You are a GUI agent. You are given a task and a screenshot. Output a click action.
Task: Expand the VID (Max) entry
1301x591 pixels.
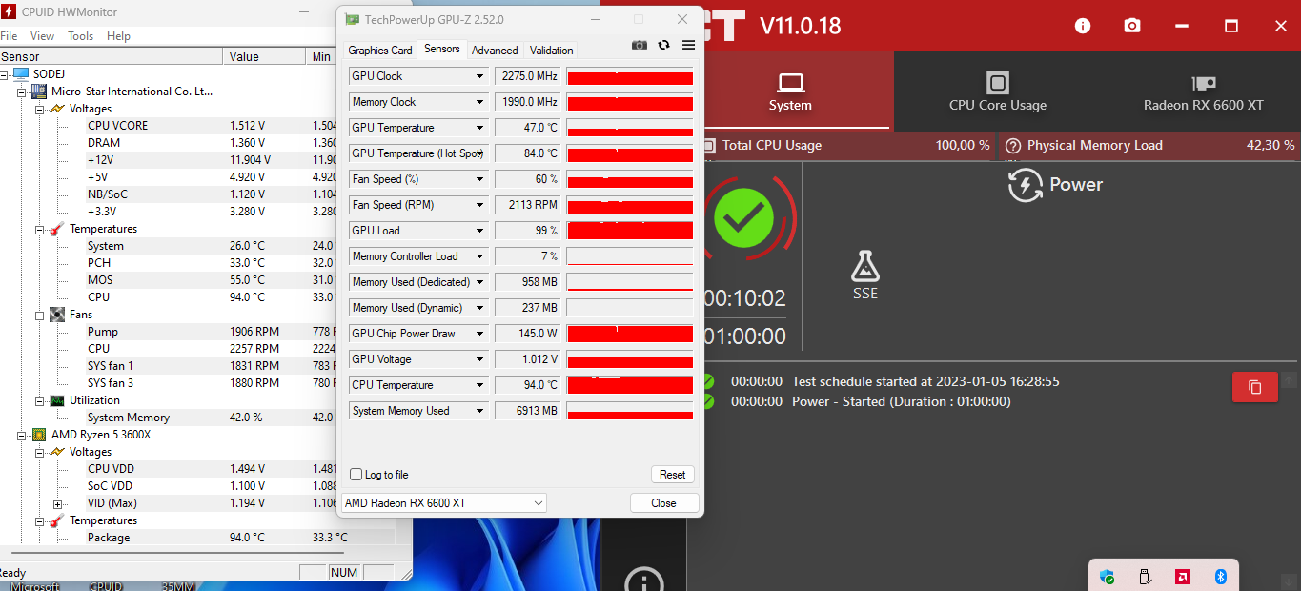[57, 503]
